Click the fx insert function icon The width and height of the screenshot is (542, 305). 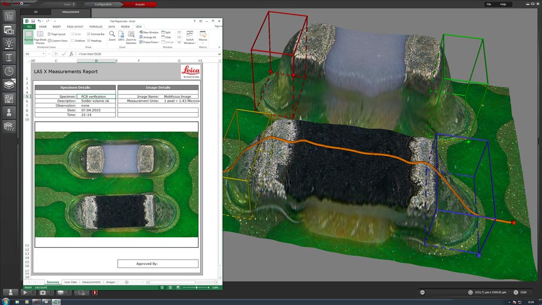point(71,54)
